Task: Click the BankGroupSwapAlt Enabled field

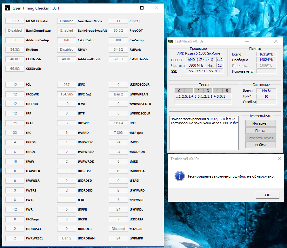Action: tap(67, 30)
